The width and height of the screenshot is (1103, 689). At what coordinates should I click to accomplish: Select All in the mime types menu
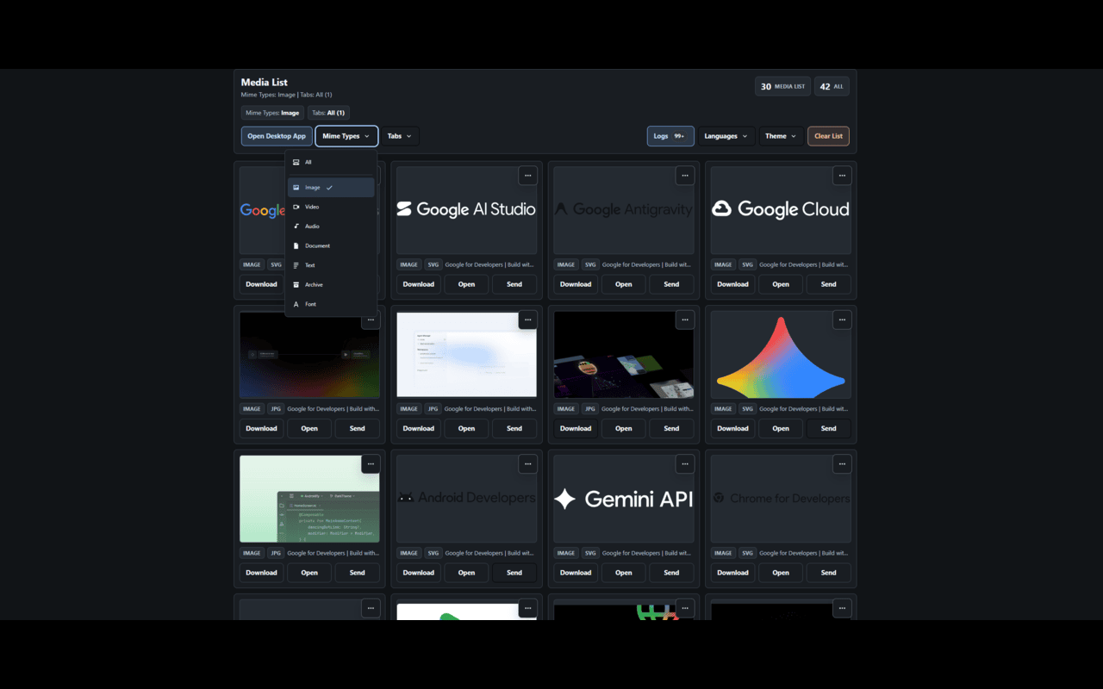coord(331,162)
